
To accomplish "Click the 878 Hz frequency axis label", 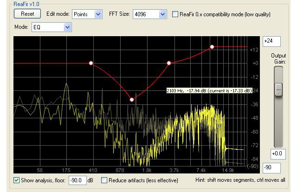I will pos(120,170).
